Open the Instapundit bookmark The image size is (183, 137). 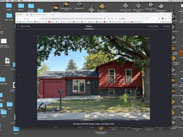pyautogui.click(x=23, y=22)
